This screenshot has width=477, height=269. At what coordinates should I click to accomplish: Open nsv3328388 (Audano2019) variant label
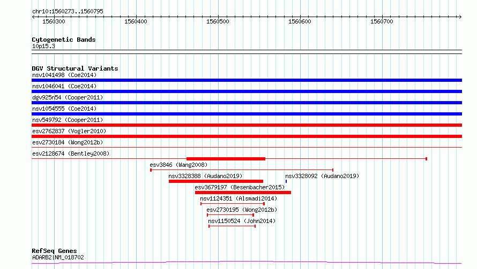click(x=205, y=176)
